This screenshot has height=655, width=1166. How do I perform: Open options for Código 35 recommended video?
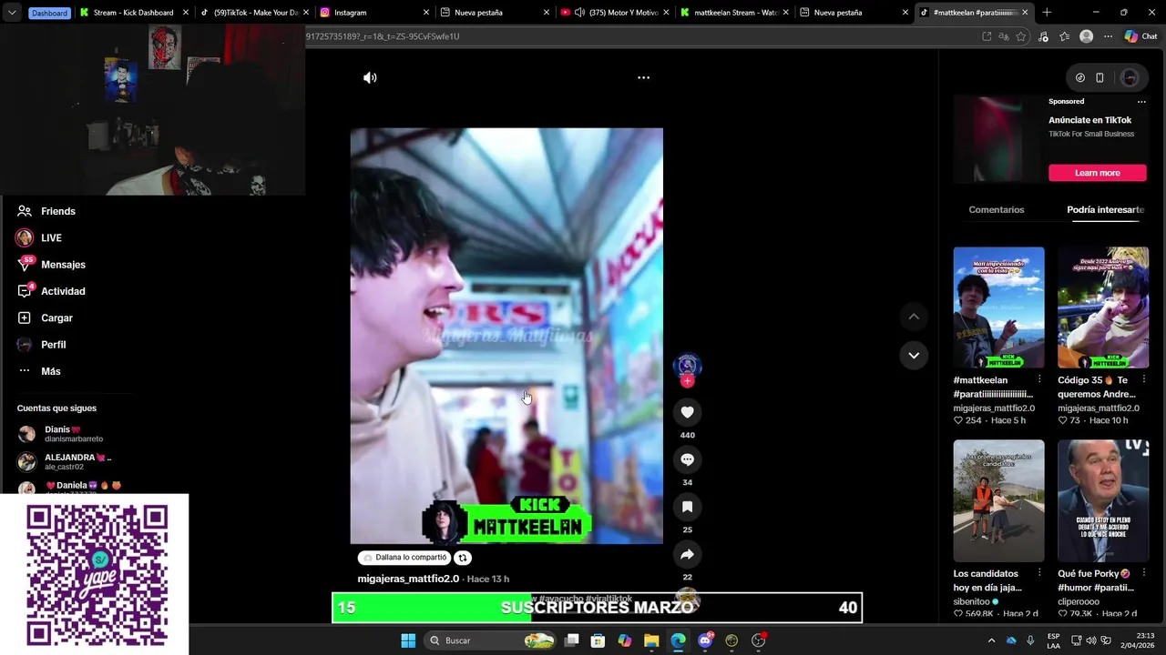pos(1144,379)
